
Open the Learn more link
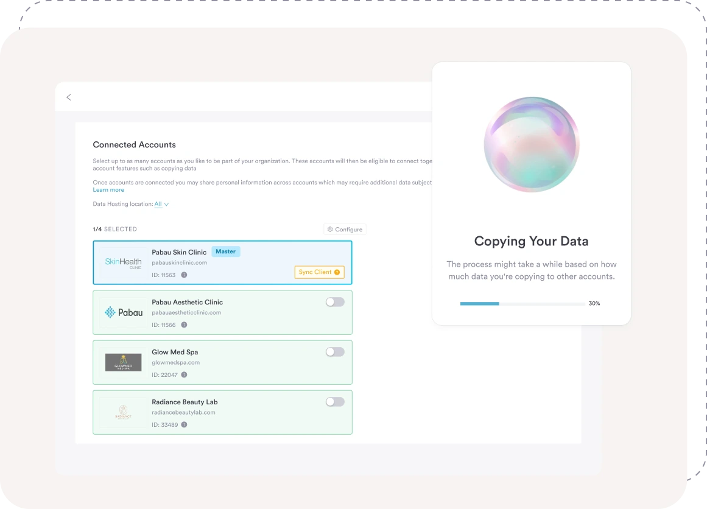point(108,190)
